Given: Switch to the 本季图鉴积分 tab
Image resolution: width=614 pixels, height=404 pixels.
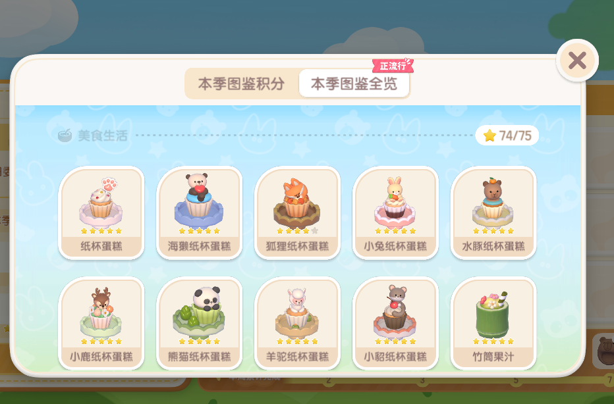Looking at the screenshot, I should coord(241,84).
